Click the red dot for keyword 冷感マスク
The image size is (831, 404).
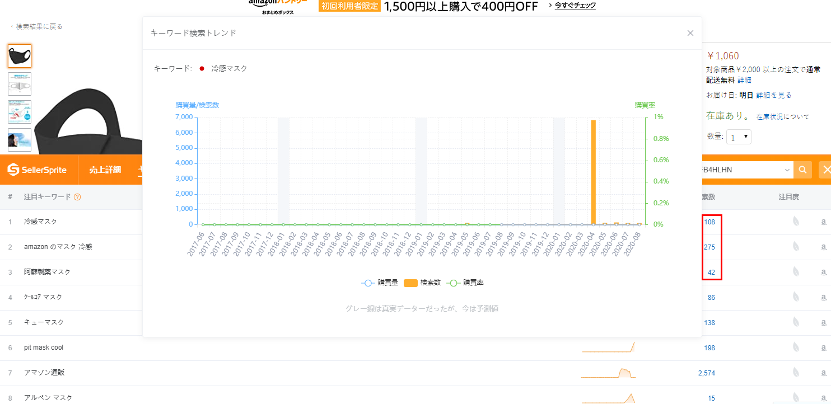pyautogui.click(x=202, y=69)
